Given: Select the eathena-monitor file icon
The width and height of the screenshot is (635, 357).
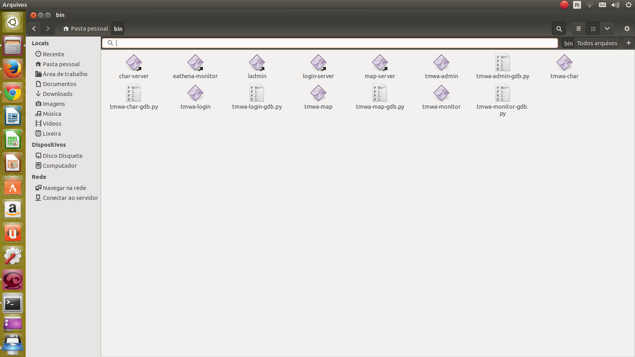Looking at the screenshot, I should (195, 63).
